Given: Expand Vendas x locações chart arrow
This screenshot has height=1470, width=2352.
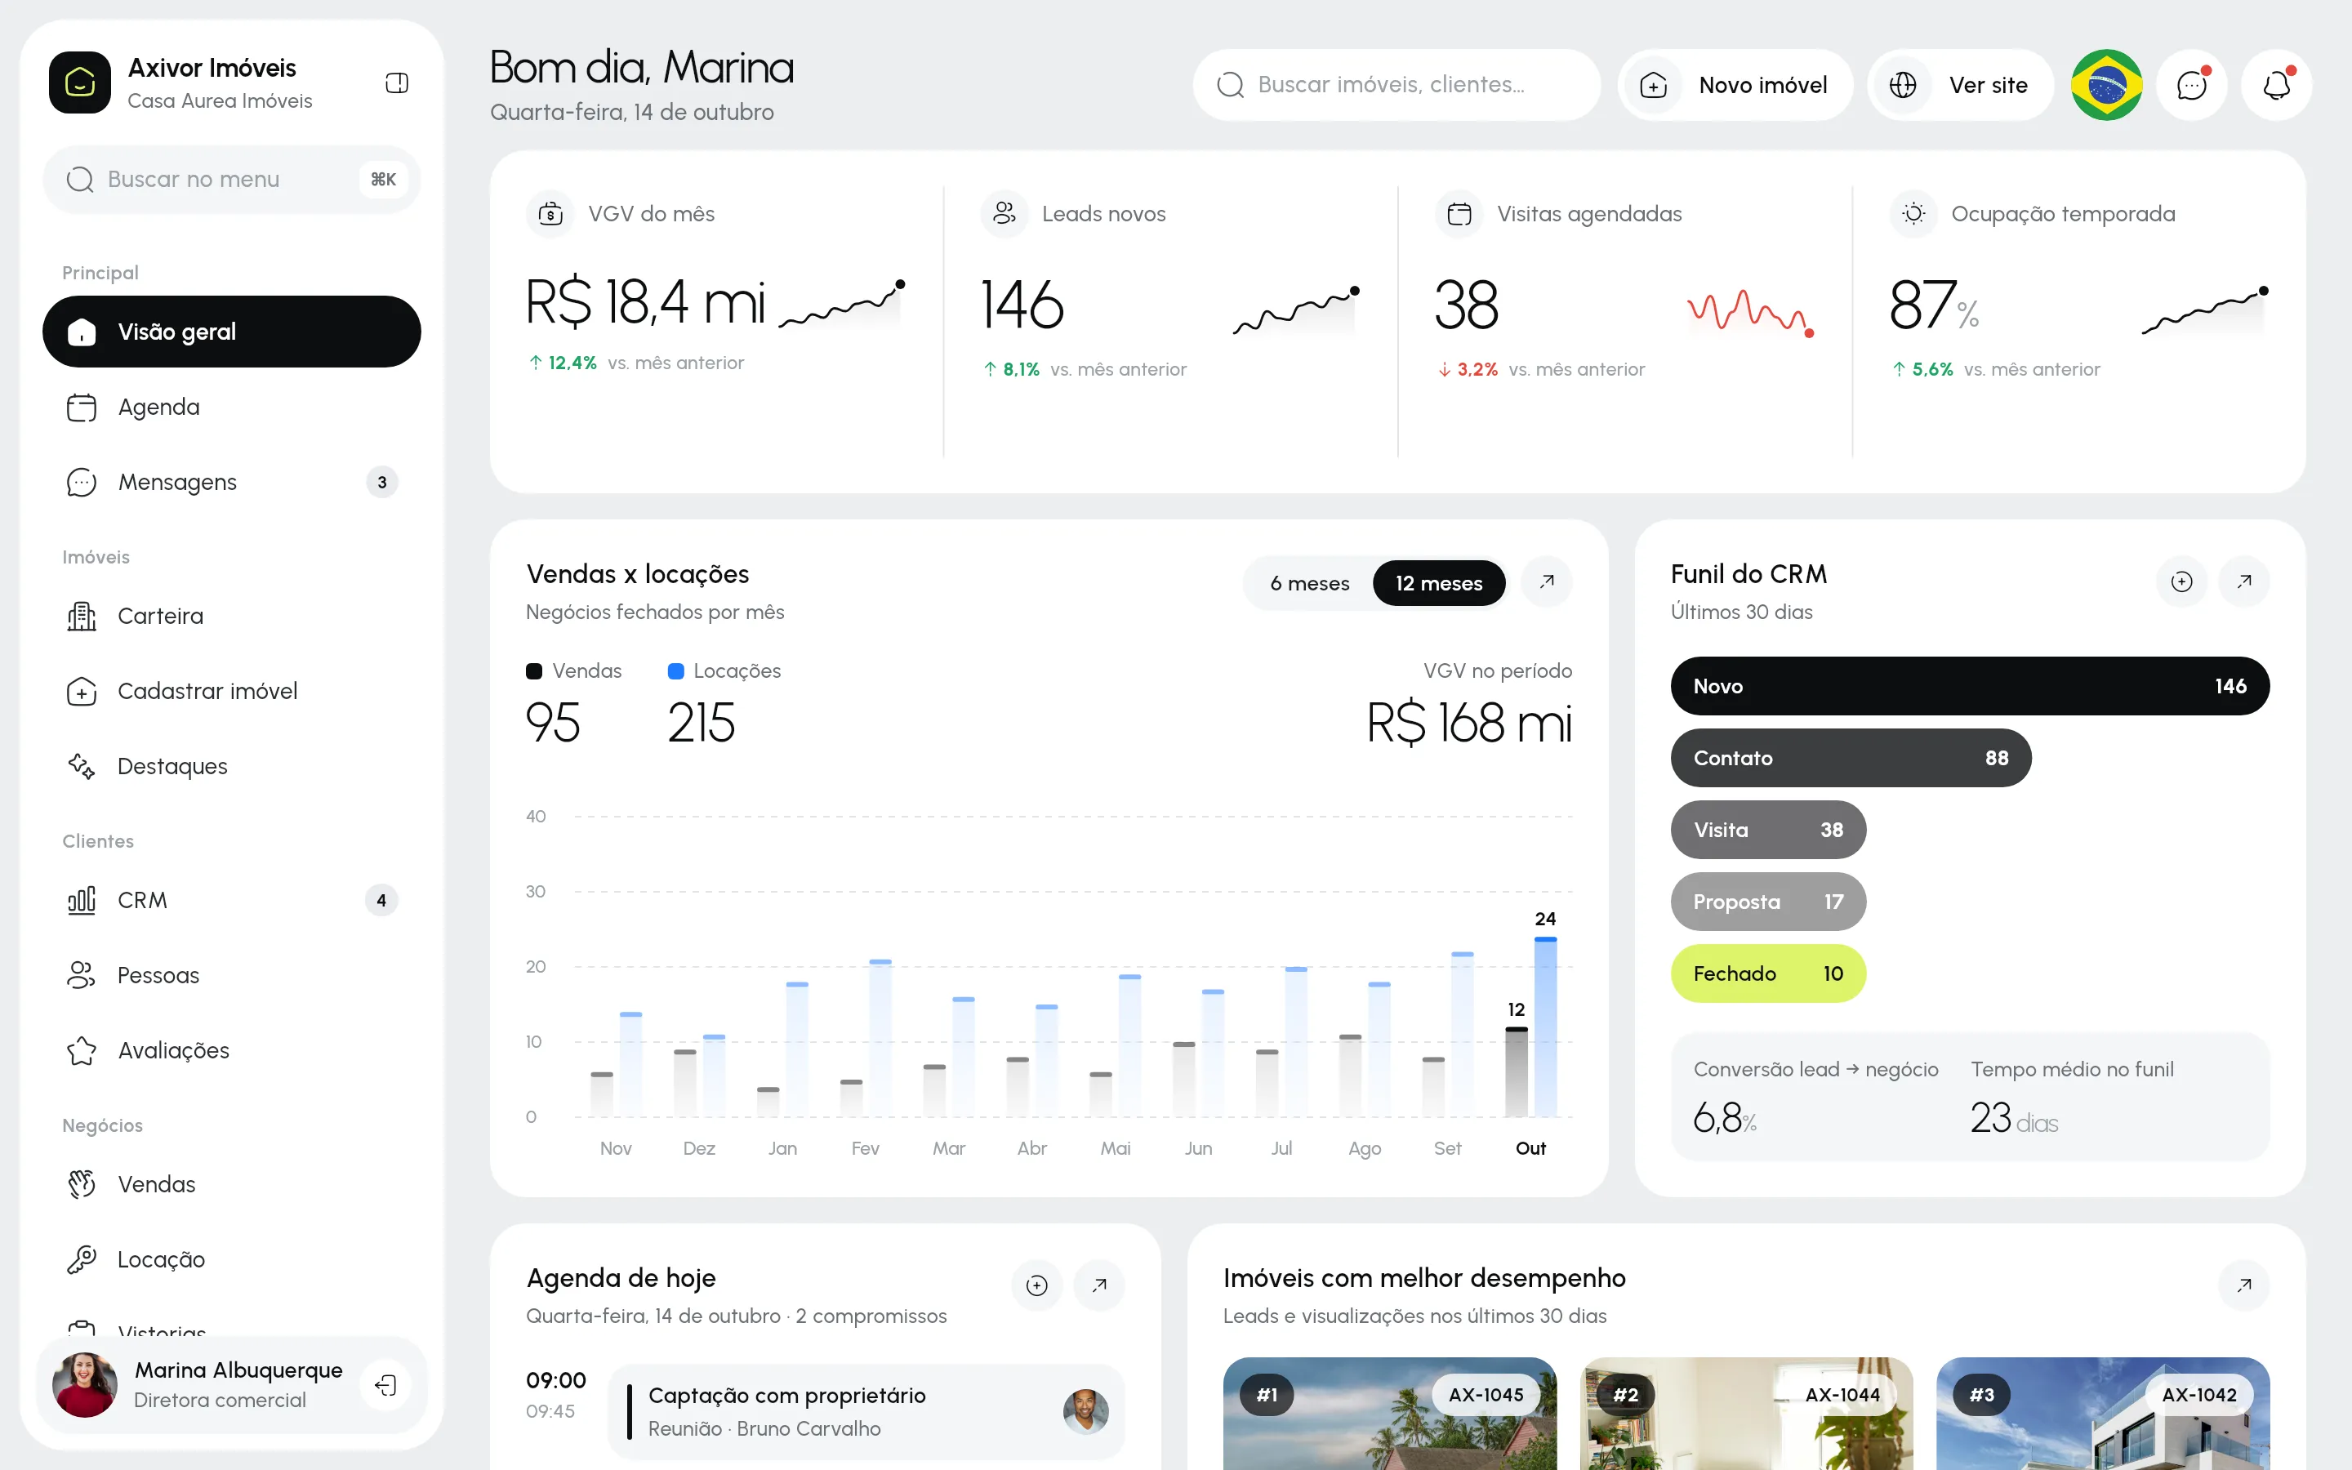Looking at the screenshot, I should 1546,581.
